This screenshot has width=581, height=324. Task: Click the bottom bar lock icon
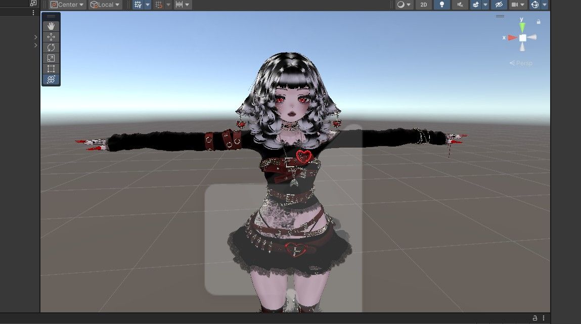[x=534, y=318]
